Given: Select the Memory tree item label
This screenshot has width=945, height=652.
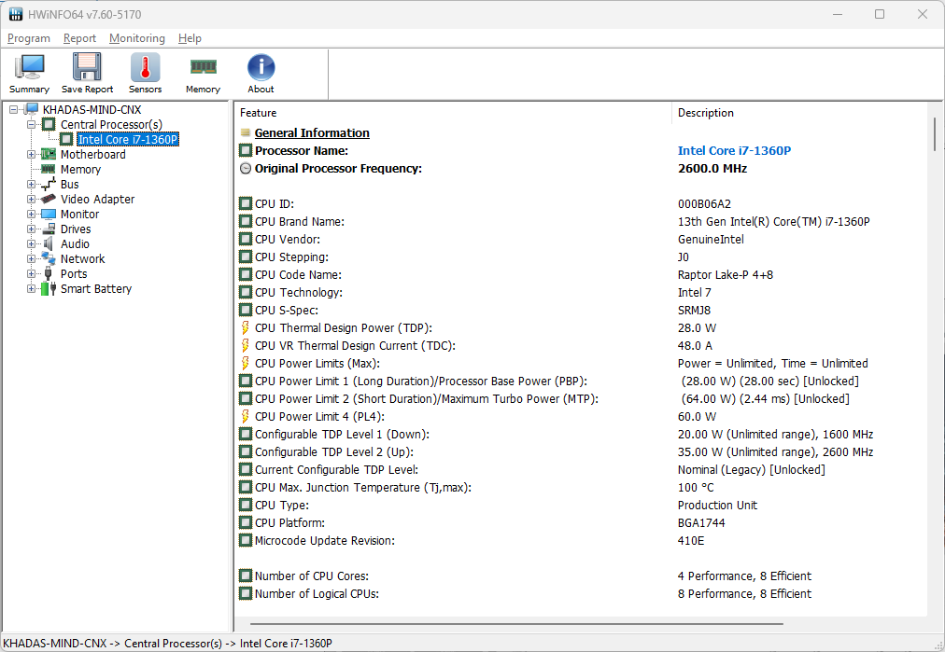Looking at the screenshot, I should pos(80,169).
